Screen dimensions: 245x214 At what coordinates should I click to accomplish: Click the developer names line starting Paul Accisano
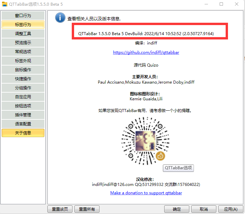click(x=146, y=82)
